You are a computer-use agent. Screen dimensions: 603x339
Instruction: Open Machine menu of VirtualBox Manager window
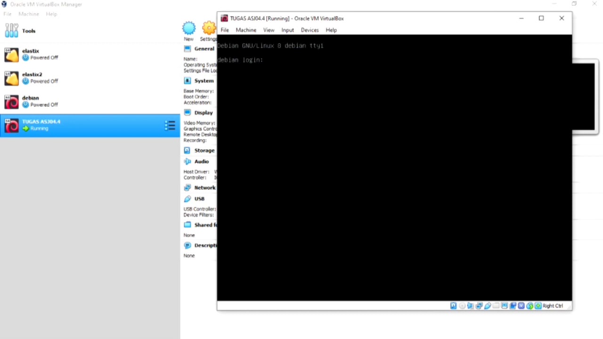tap(29, 14)
